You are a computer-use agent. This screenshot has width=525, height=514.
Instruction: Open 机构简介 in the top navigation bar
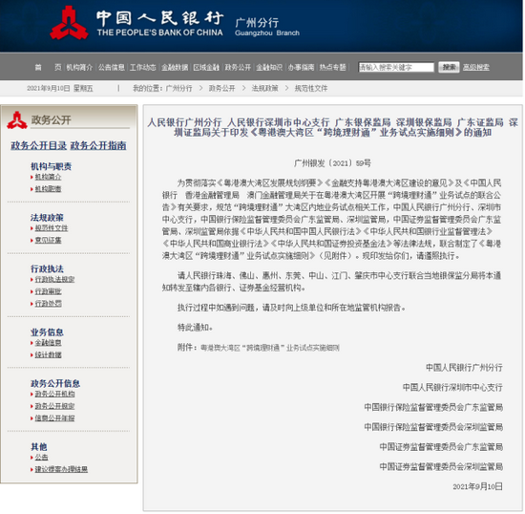tap(79, 67)
